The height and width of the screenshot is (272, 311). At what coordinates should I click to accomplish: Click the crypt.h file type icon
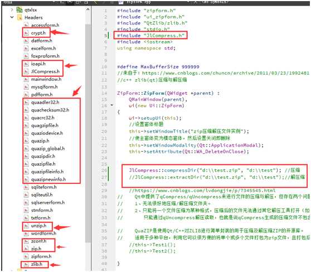[x=26, y=33]
